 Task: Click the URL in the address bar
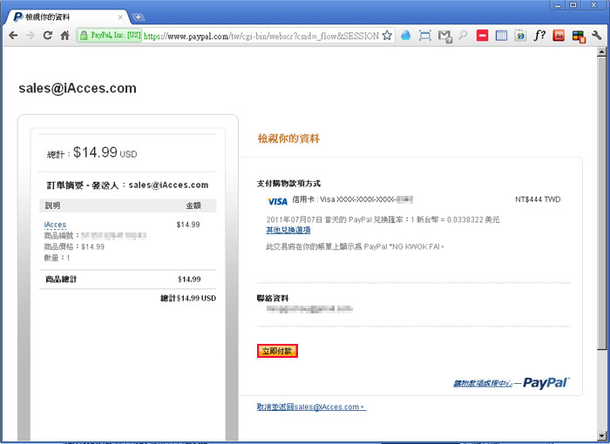click(x=261, y=37)
